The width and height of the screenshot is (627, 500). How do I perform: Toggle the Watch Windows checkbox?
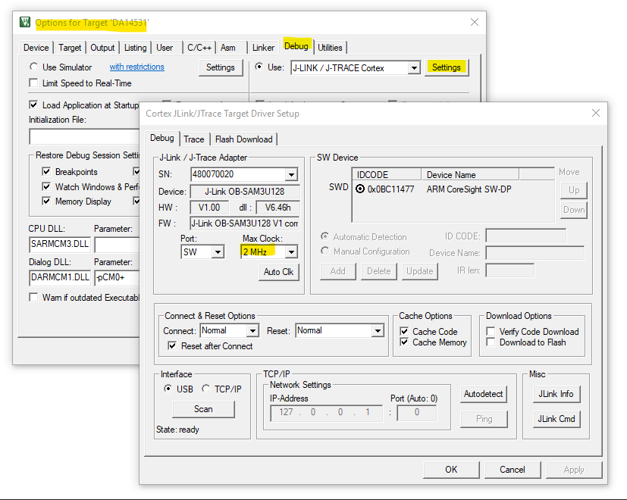[46, 186]
